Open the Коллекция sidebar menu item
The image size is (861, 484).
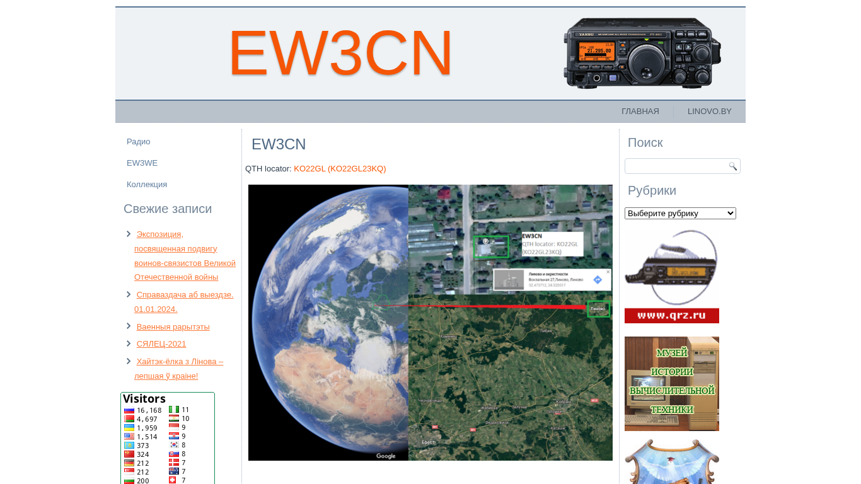pyautogui.click(x=147, y=185)
